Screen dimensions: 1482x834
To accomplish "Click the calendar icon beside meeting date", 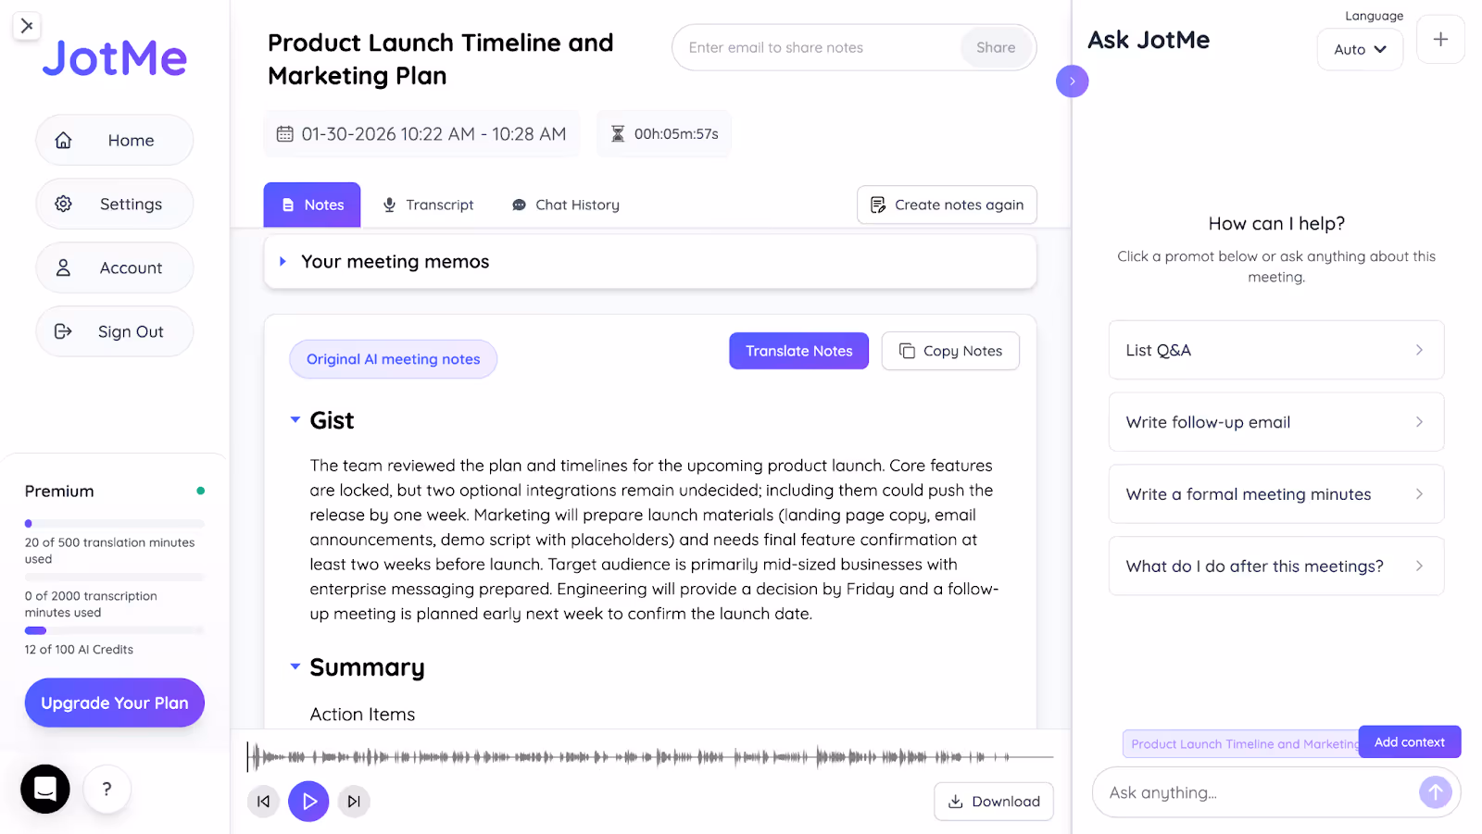I will pyautogui.click(x=285, y=134).
